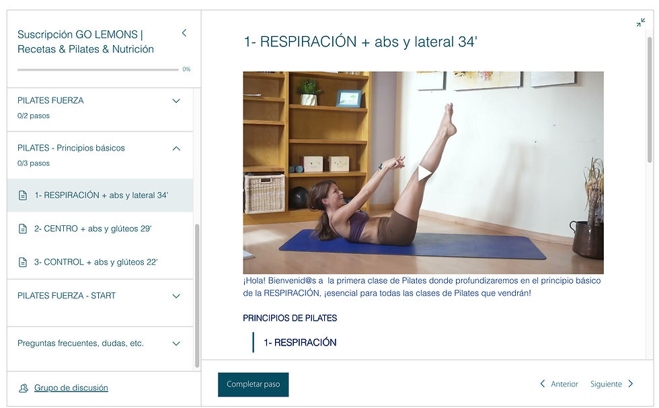Click document icon beside 2- CENTRO step
Viewport: 659px width, 408px height.
click(x=23, y=229)
